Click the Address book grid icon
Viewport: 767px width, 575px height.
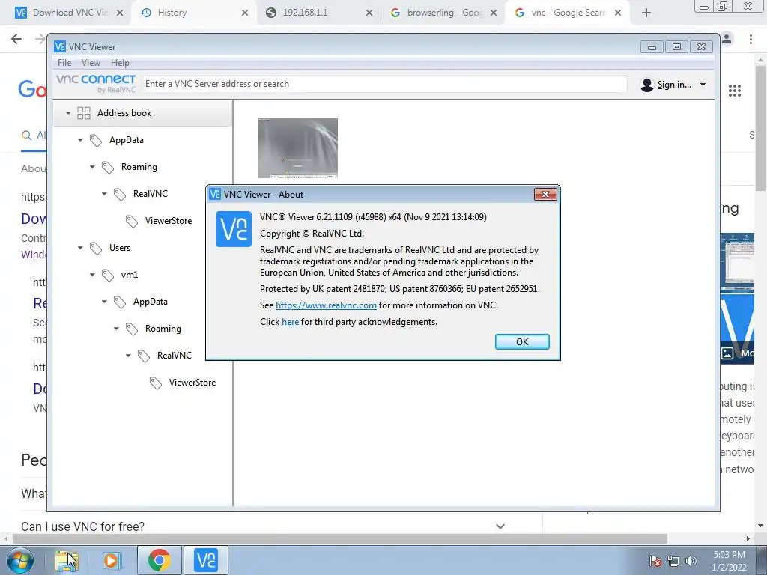[x=84, y=113]
